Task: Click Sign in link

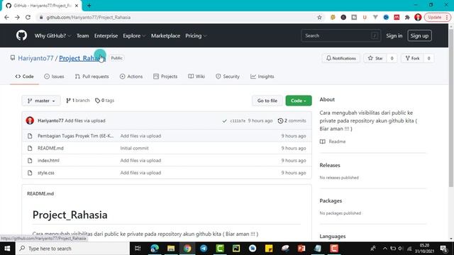Action: pos(394,36)
